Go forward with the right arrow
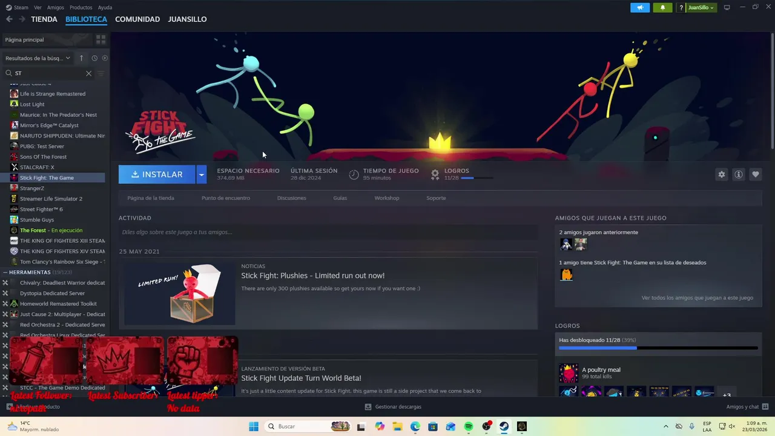Image resolution: width=775 pixels, height=436 pixels. click(22, 19)
